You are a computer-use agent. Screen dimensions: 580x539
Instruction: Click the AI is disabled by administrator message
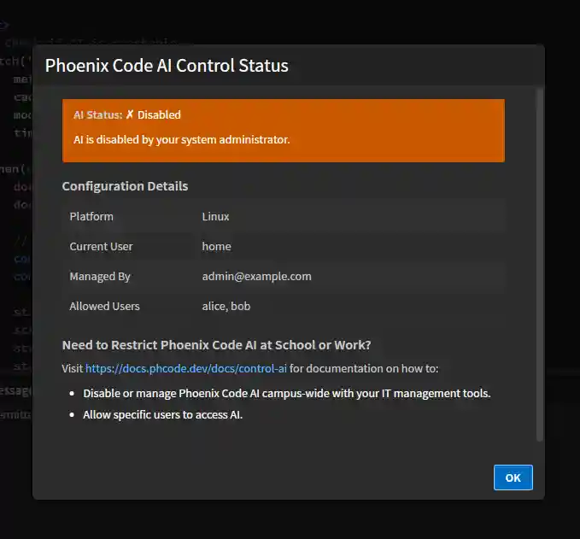coord(182,139)
